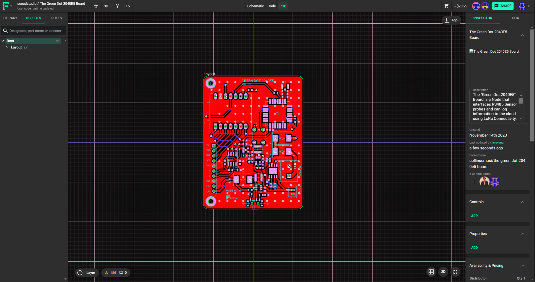
Task: Enter fullscreen with the expand icon
Action: 455,272
